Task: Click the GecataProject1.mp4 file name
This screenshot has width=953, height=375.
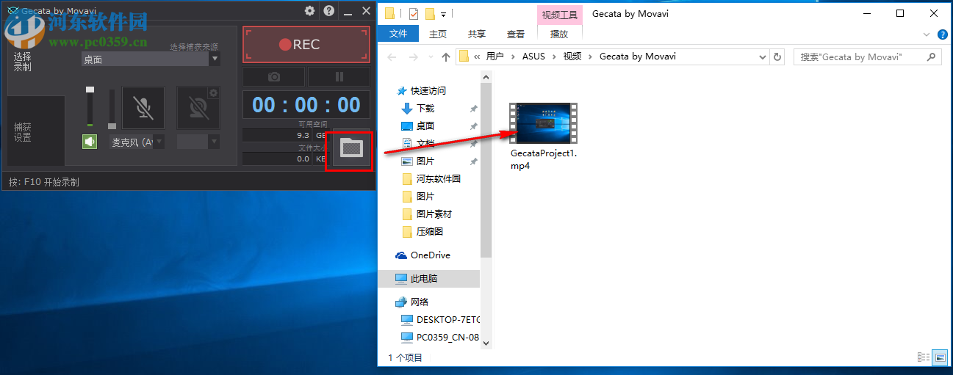Action: pos(544,159)
